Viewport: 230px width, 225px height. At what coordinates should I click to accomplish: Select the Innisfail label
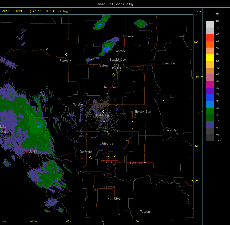tap(111, 87)
